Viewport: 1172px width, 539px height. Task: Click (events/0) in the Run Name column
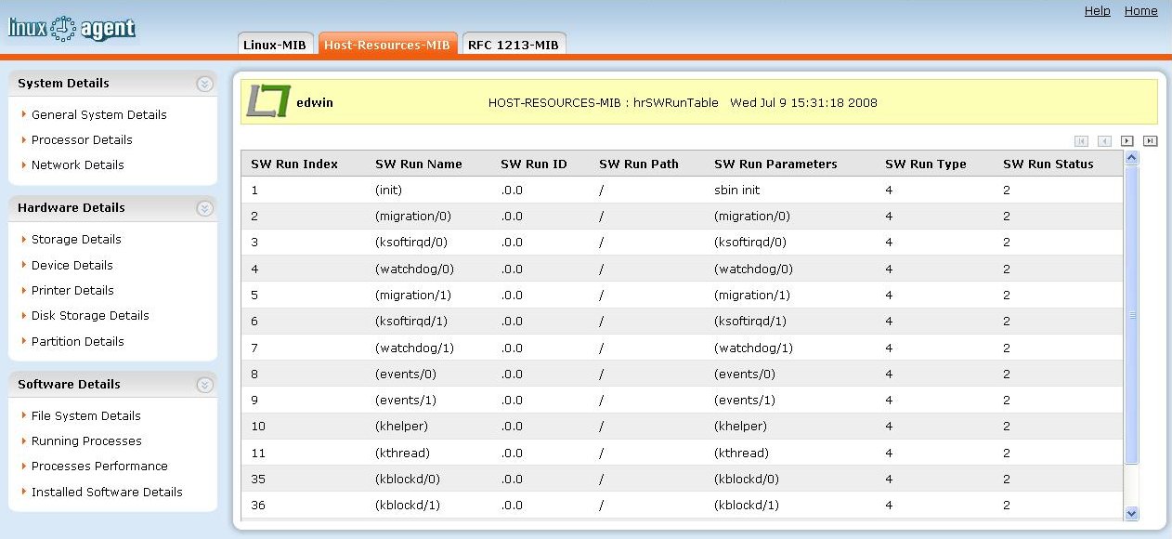pos(406,375)
